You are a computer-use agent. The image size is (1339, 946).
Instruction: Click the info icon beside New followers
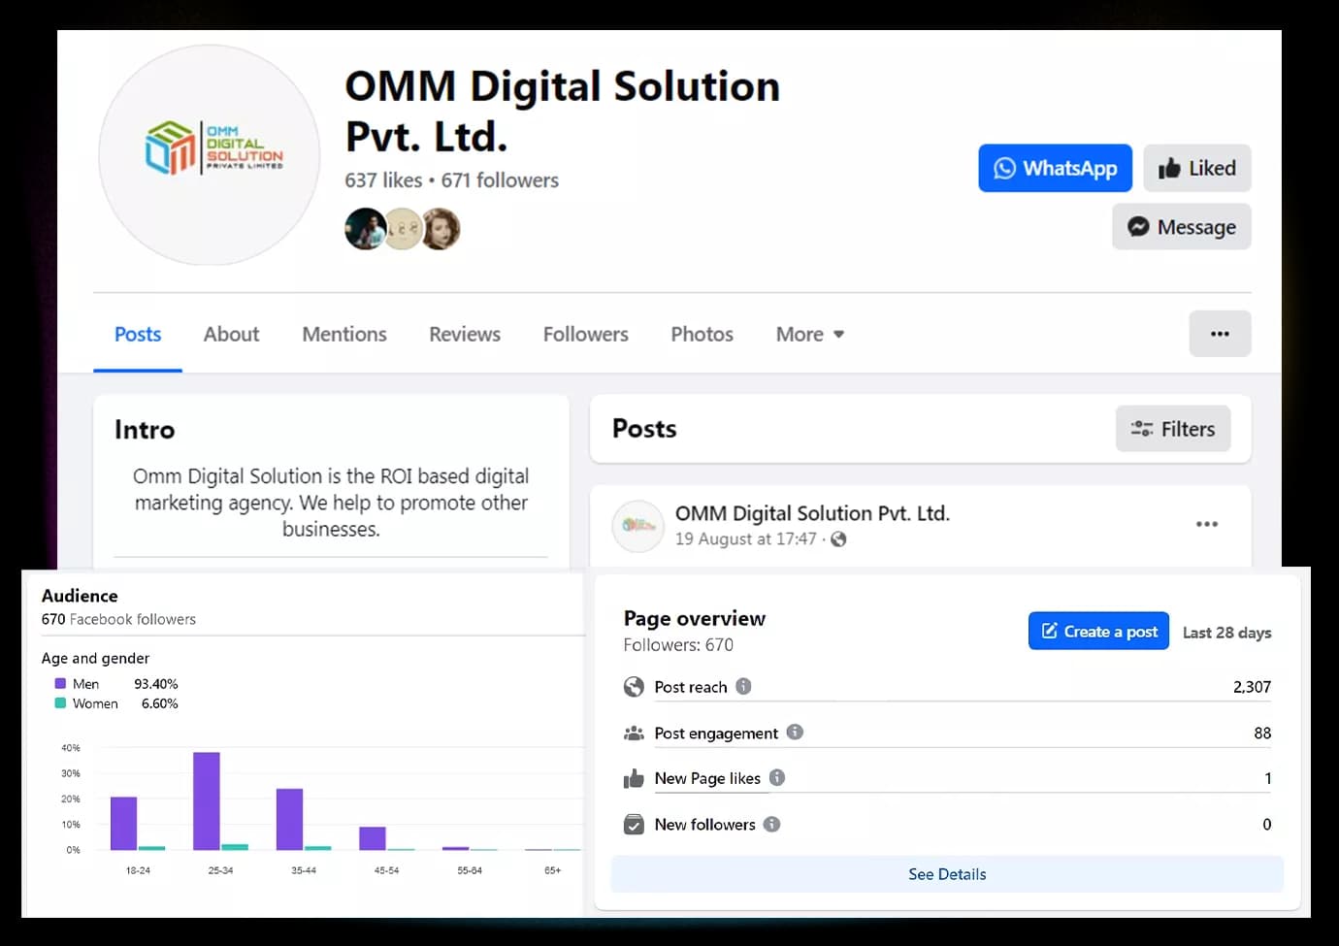(771, 824)
